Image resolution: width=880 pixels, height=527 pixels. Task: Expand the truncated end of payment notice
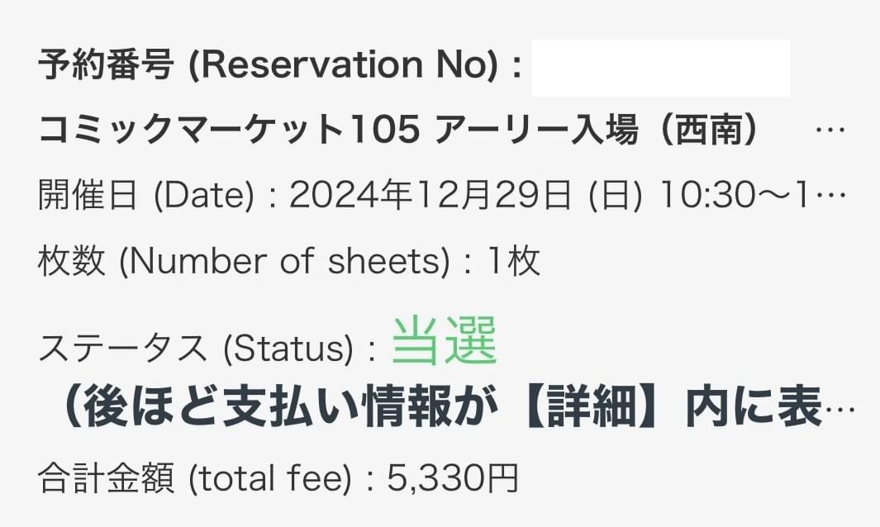(840, 410)
